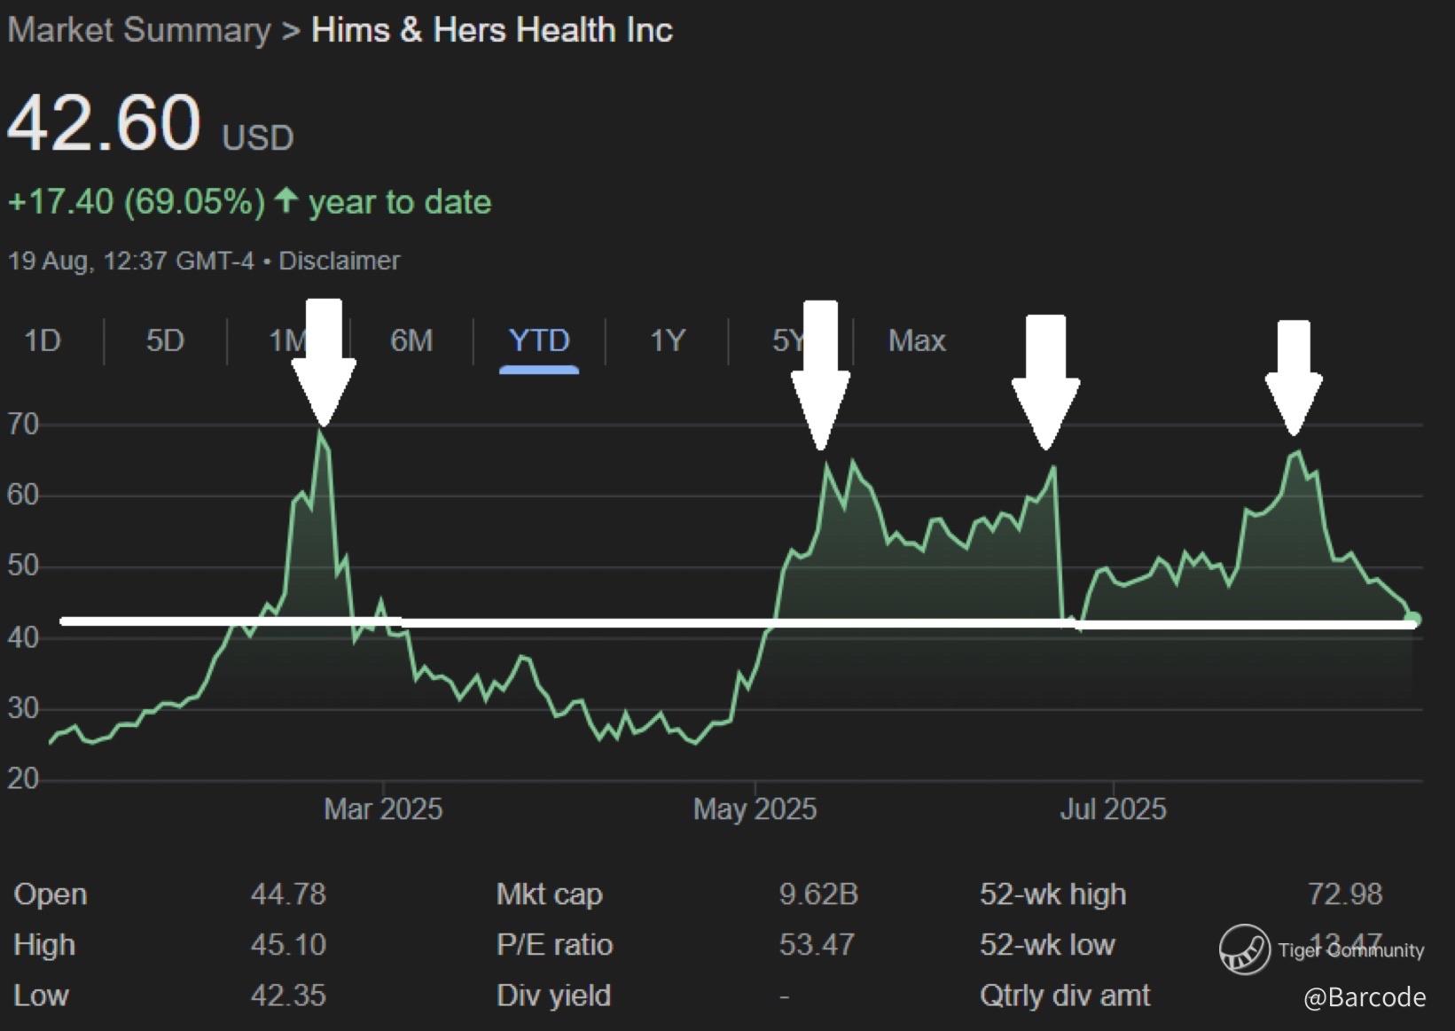The image size is (1455, 1031).
Task: Click the 52-wk low label
Action: tap(1047, 944)
